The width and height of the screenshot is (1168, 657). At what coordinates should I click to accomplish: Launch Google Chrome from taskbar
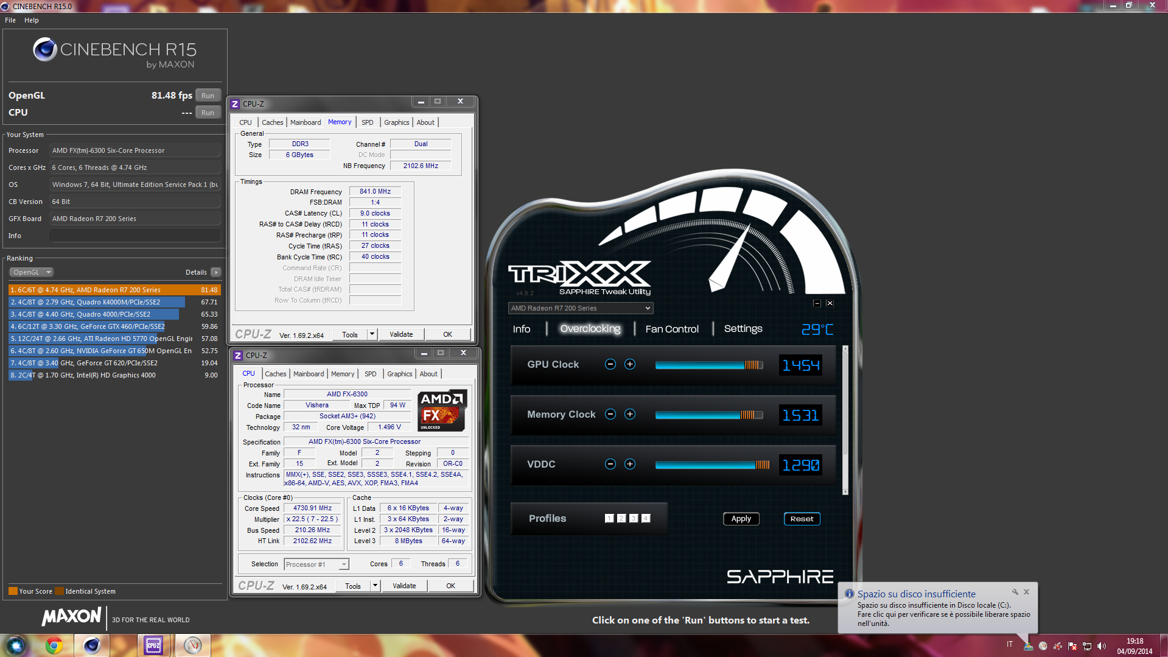click(x=54, y=645)
